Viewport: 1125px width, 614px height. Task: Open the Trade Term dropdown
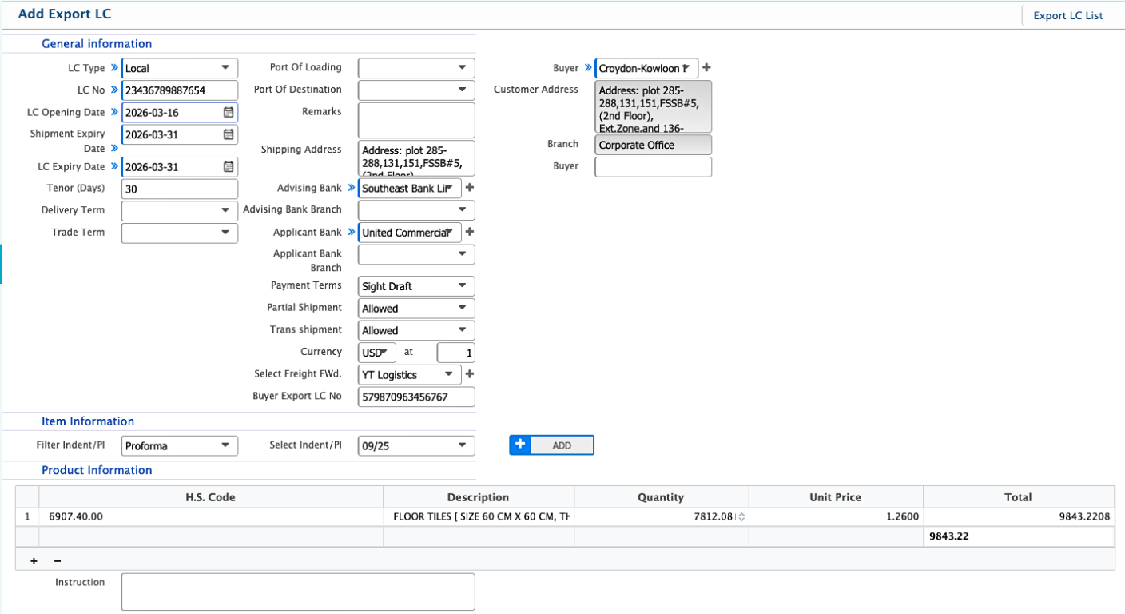179,233
